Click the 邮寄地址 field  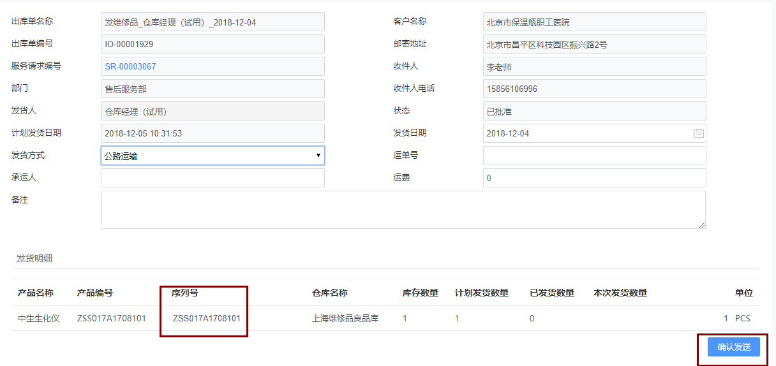(x=594, y=44)
